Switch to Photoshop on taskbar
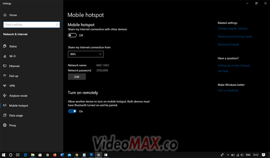The width and height of the screenshot is (270, 158). coord(91,155)
